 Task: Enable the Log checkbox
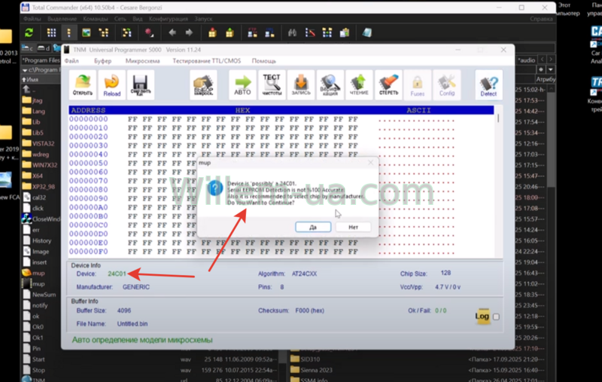495,317
